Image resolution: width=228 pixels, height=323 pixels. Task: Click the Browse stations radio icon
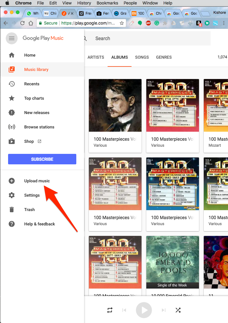12,127
